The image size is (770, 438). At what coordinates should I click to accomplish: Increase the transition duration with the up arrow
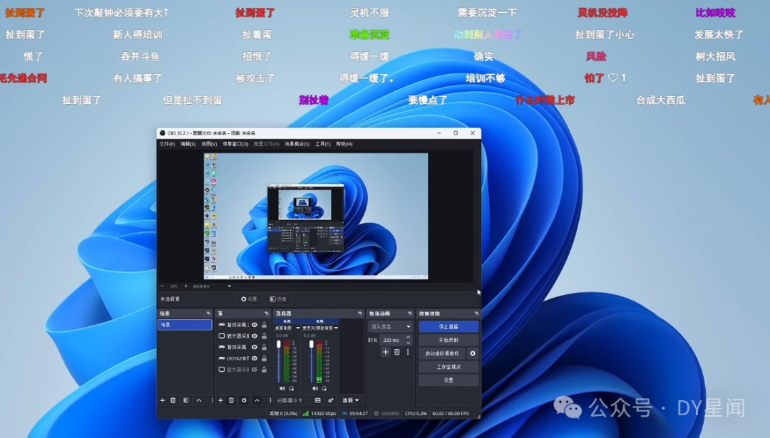coord(408,338)
